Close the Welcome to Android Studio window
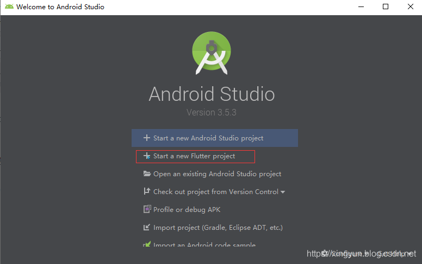 pos(410,7)
